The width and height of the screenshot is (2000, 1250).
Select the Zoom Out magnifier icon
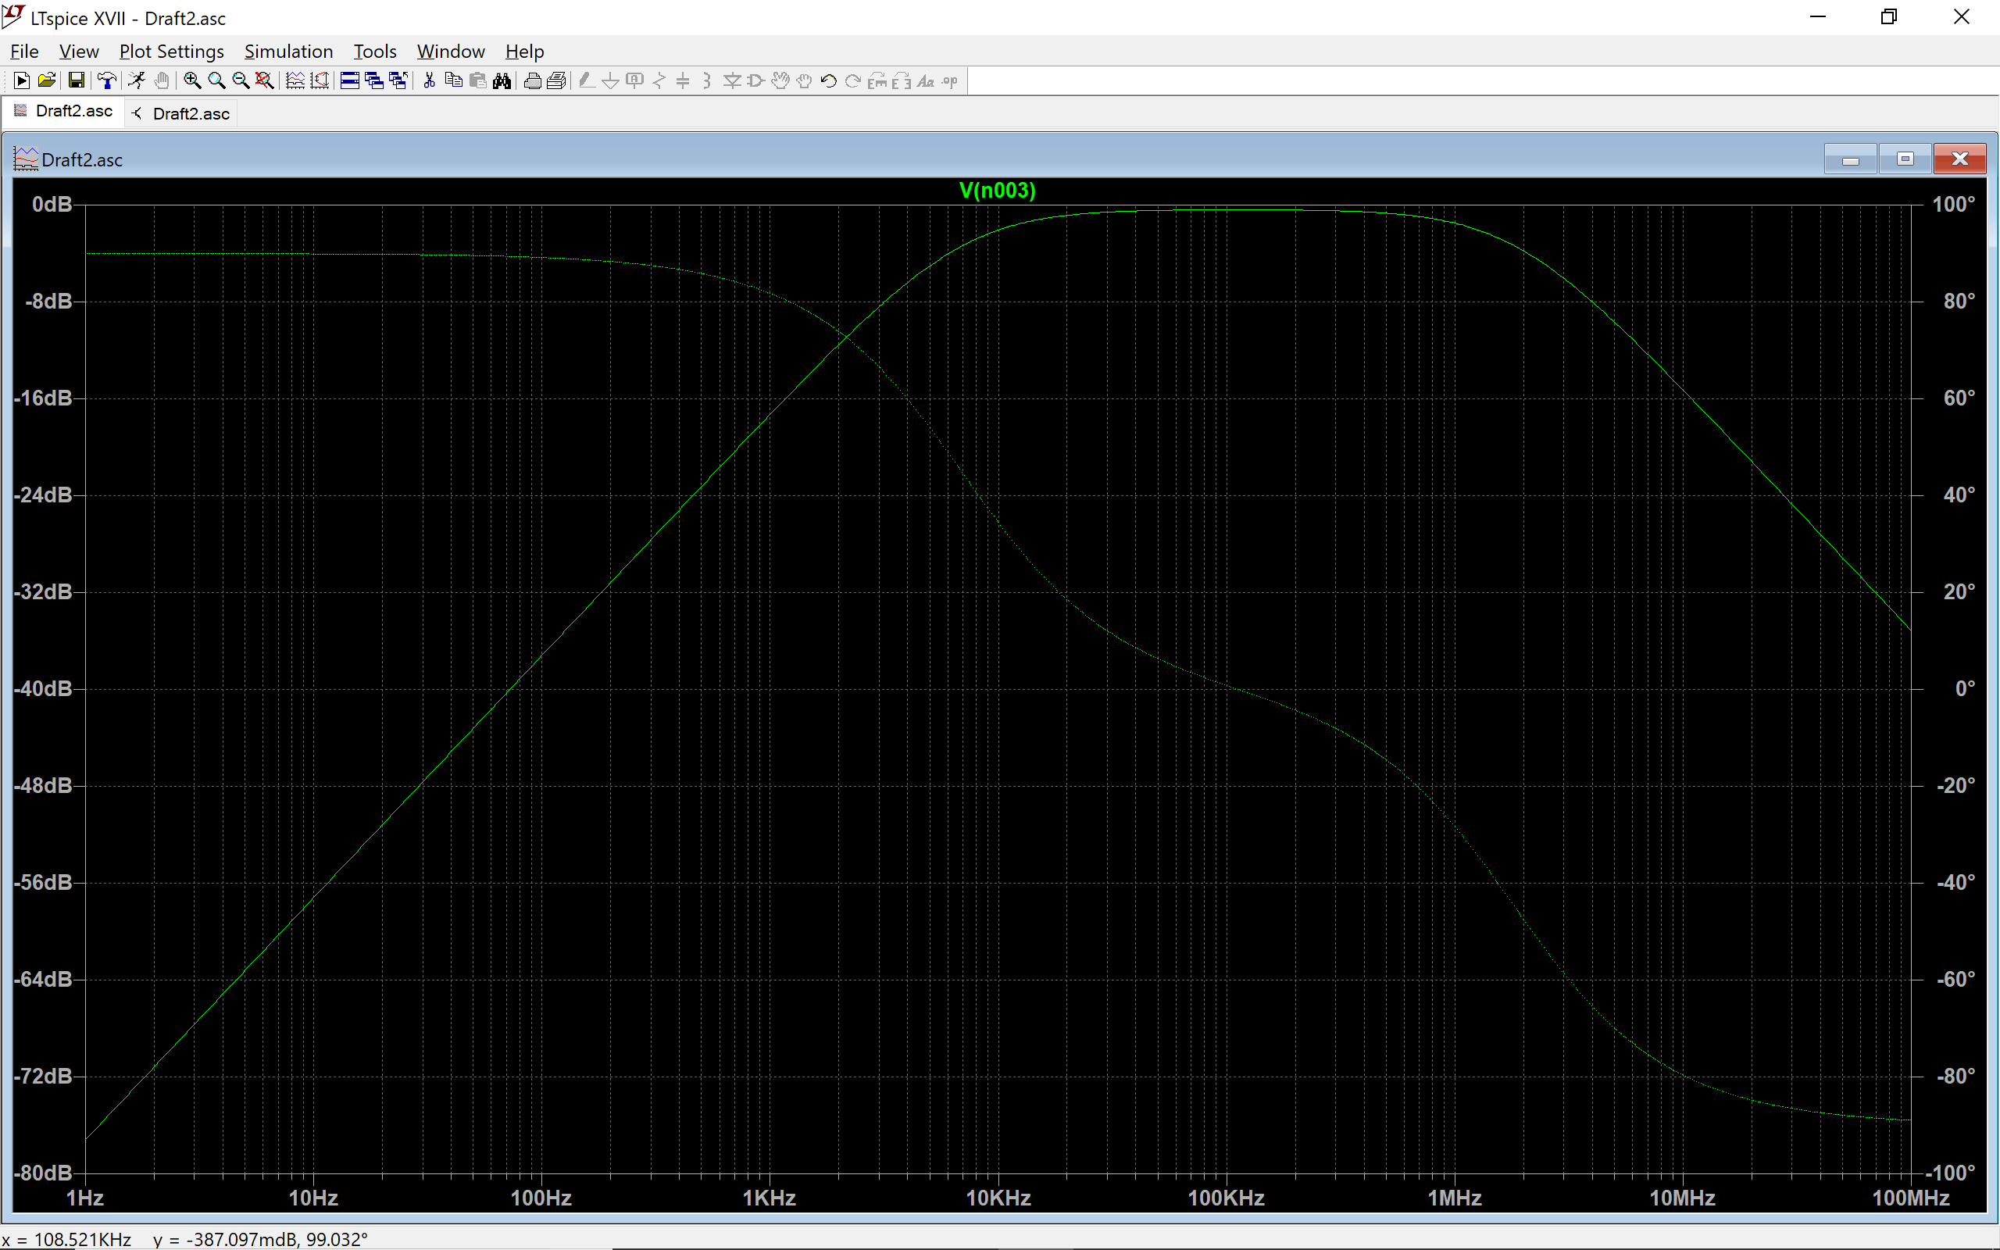coord(241,80)
